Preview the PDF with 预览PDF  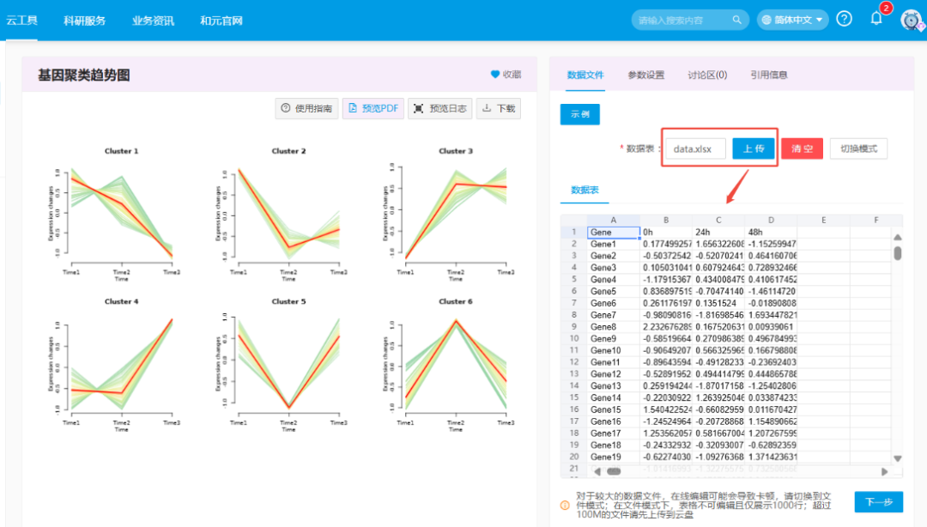(x=373, y=108)
